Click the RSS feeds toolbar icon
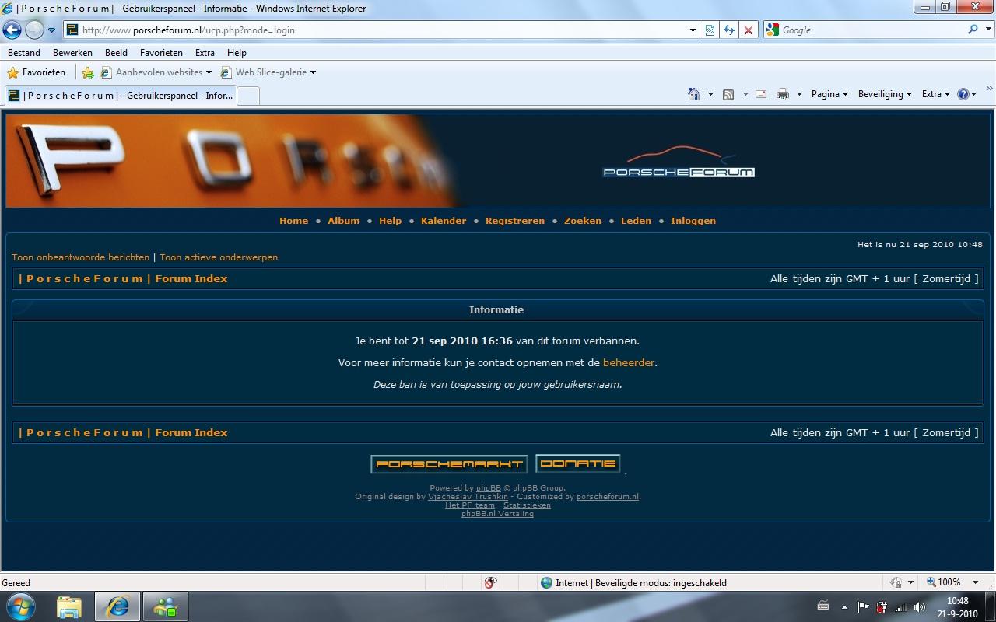Screen dimensions: 996x622 tap(728, 94)
